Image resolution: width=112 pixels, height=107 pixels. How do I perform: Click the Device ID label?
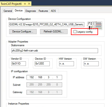point(41,59)
